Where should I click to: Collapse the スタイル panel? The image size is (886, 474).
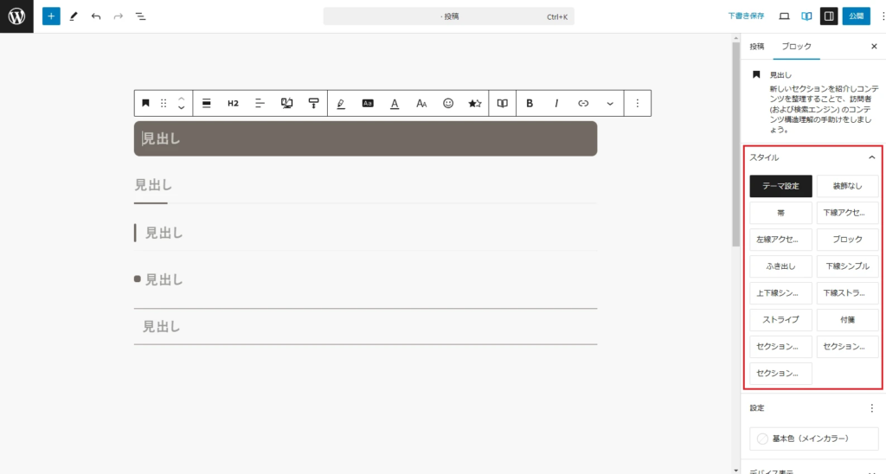click(871, 157)
